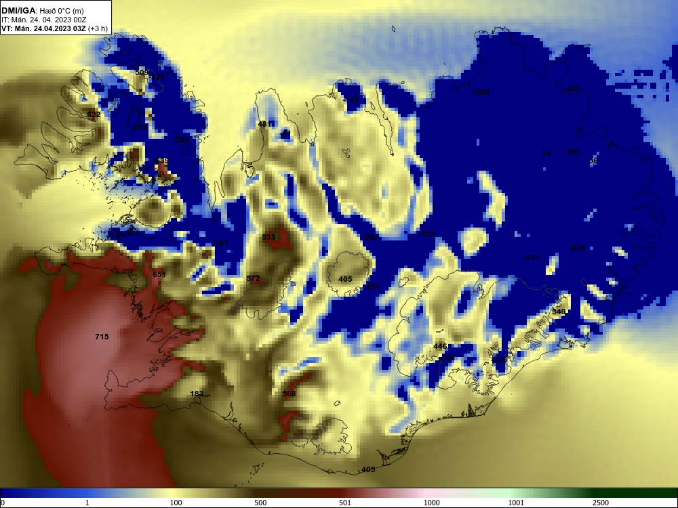Click the 622 height label
The width and height of the screenshot is (678, 508).
[x=94, y=114]
